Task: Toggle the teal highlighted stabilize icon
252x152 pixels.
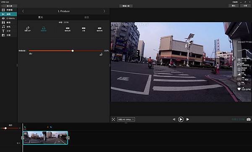Action: 44,29
